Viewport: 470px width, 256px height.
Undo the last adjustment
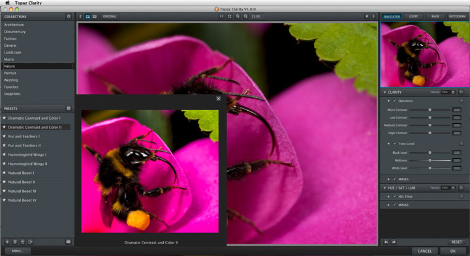tap(386, 242)
